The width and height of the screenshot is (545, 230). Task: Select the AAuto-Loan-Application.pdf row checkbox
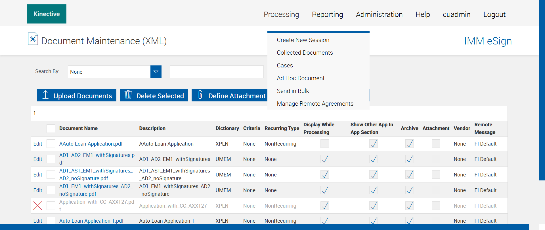pos(51,144)
